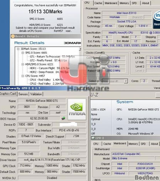Switch to About tab in the lower CPU-Z window
Screen dimensions: 160x181
(x=154, y=144)
